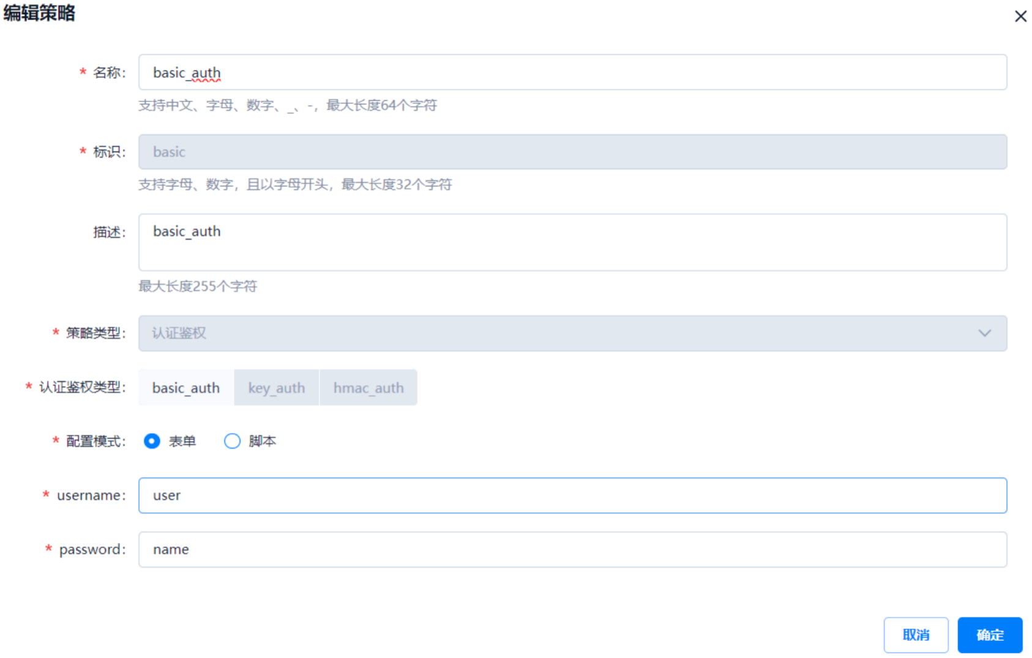Click the hint text 最大长度255个字符
This screenshot has height=658, width=1032.
click(x=198, y=286)
